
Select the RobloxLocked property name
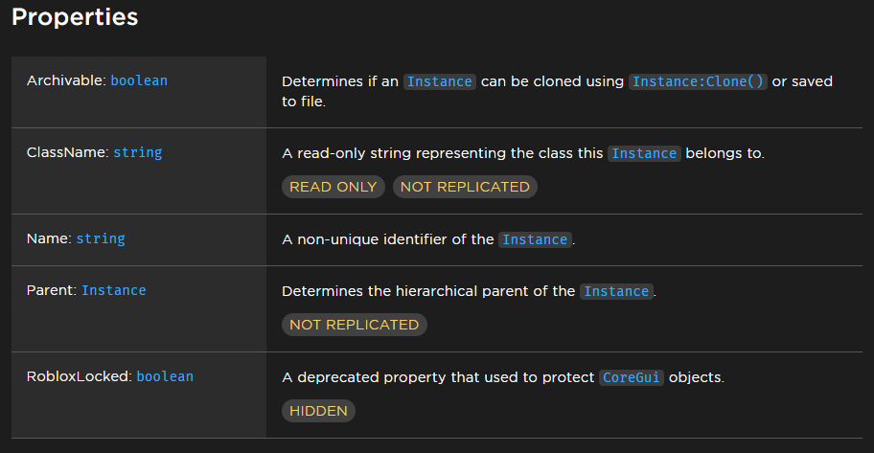tap(80, 376)
